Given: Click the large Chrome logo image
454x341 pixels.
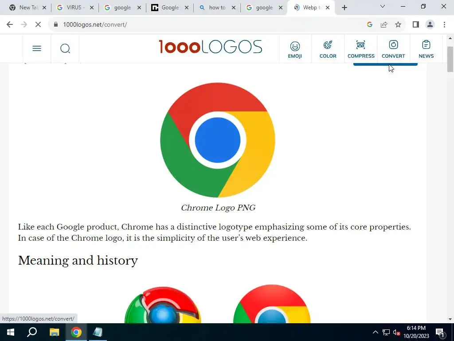Looking at the screenshot, I should click(x=217, y=140).
